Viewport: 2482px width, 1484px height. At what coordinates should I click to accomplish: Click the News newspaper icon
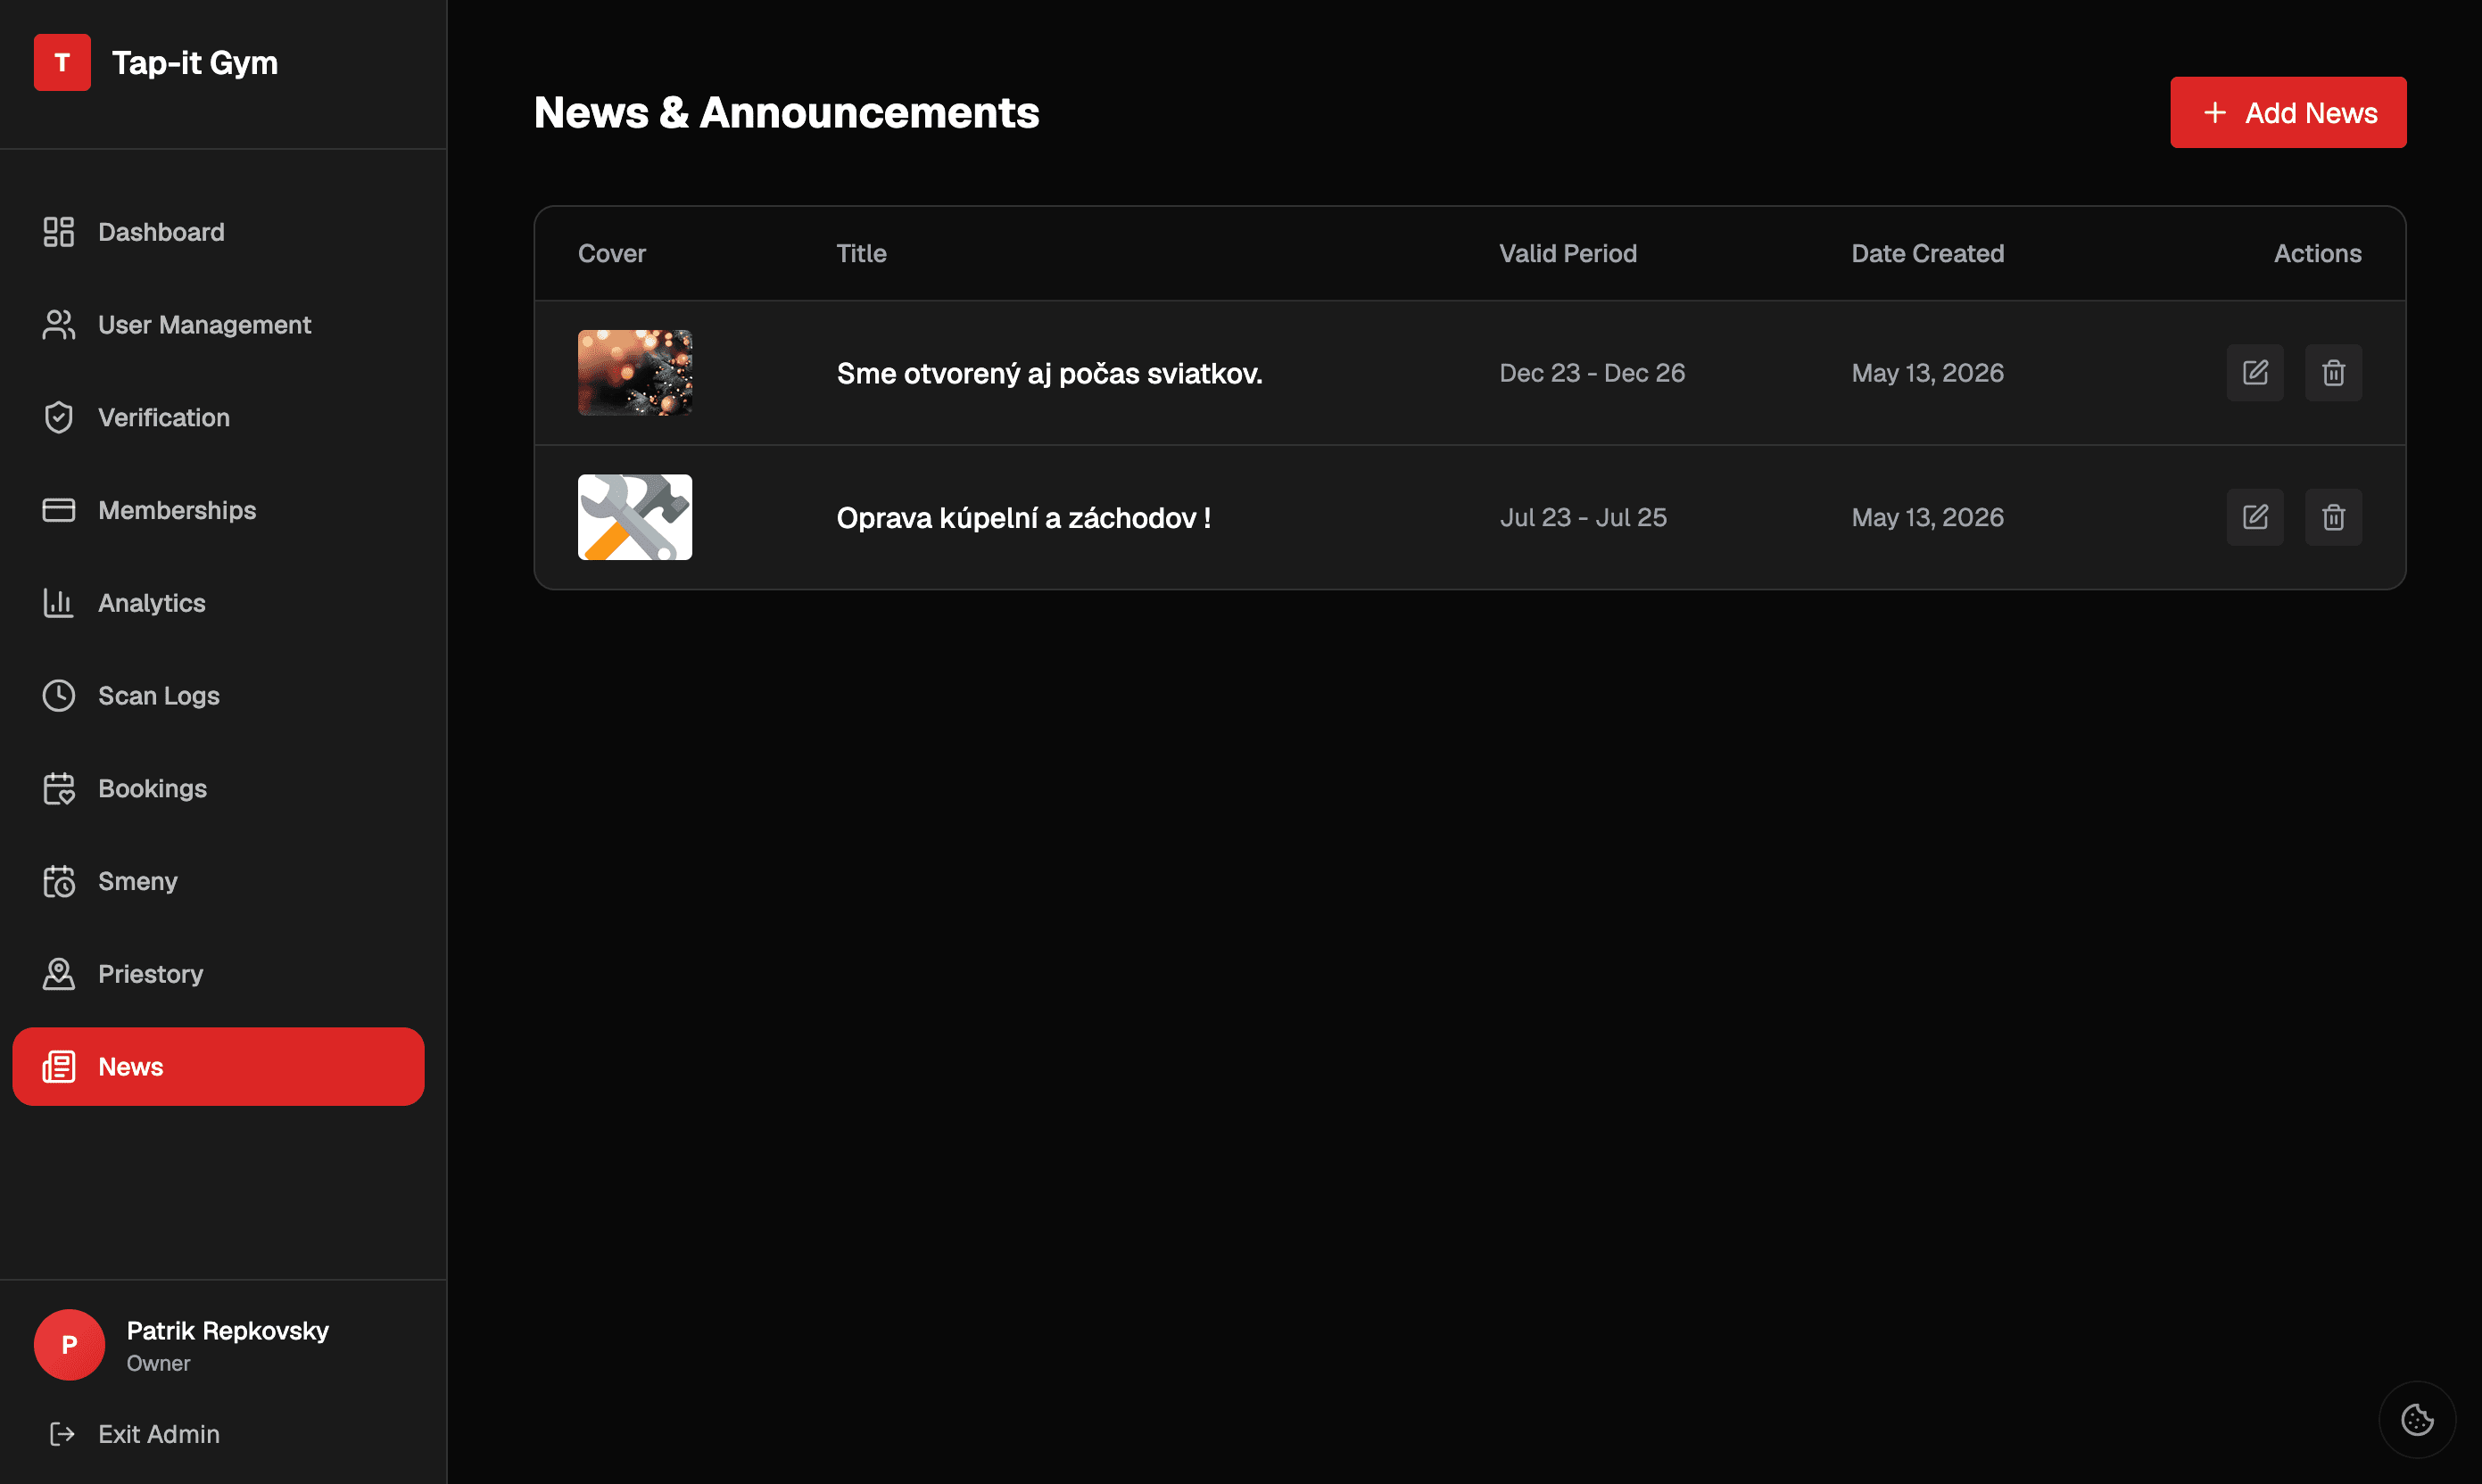pos(58,1067)
